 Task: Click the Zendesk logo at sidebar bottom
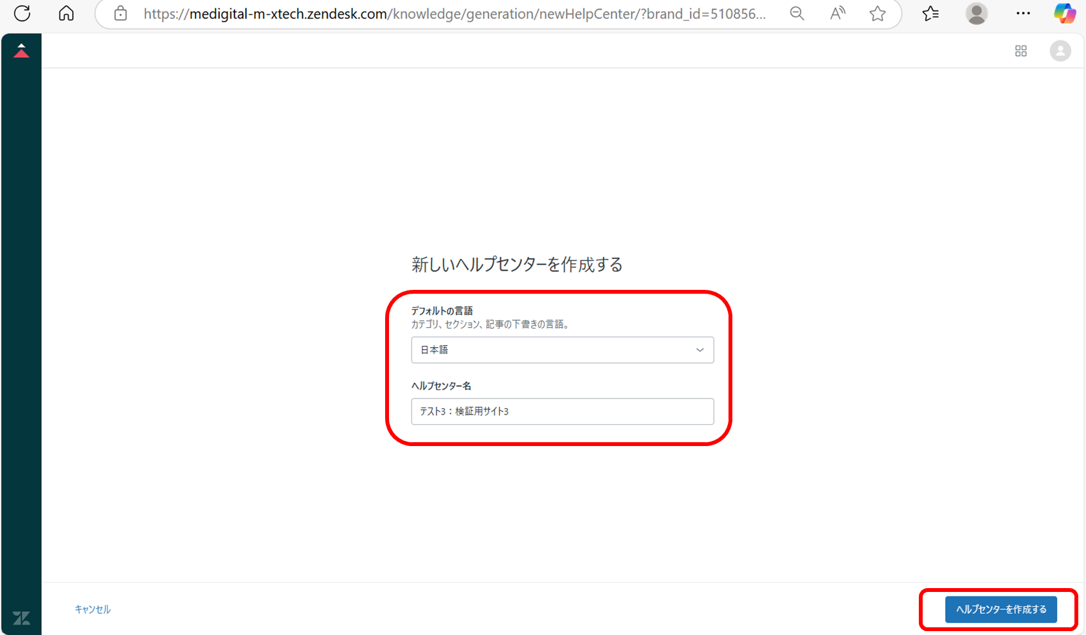pyautogui.click(x=21, y=618)
